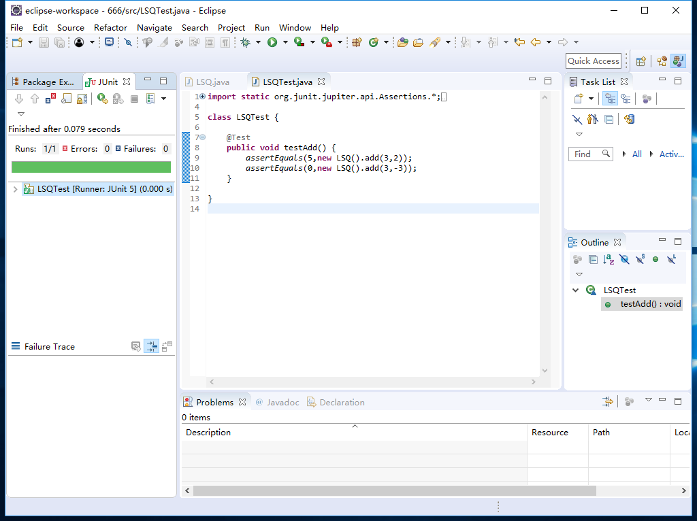Click the Open Type icon
Screen dimensions: 697x521
[x=403, y=42]
